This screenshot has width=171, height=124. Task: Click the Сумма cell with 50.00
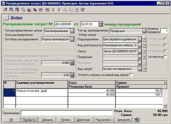click(139, 91)
